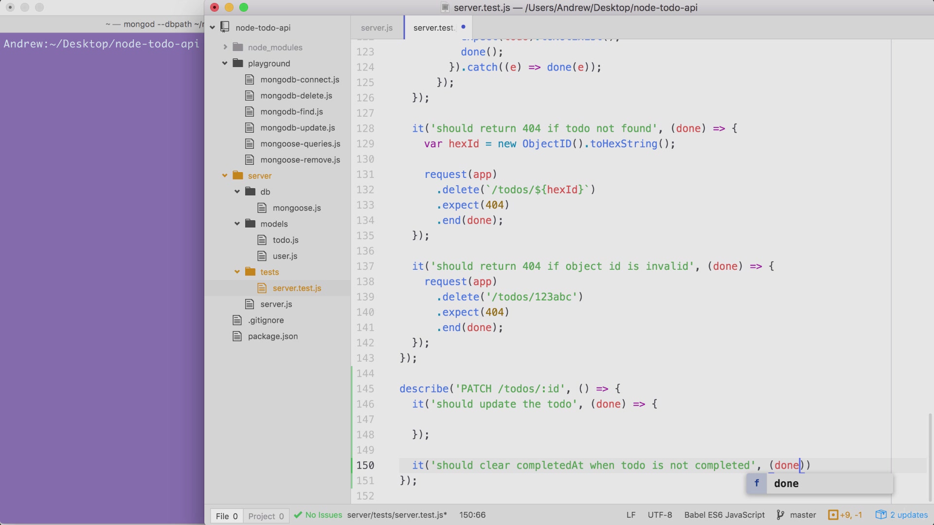Open .gitignore file

coord(266,320)
